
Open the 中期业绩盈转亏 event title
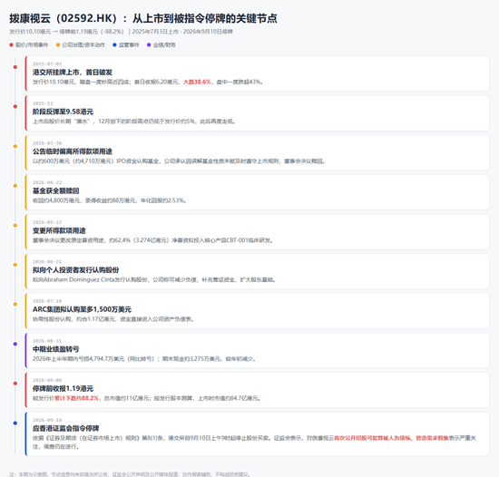click(55, 349)
